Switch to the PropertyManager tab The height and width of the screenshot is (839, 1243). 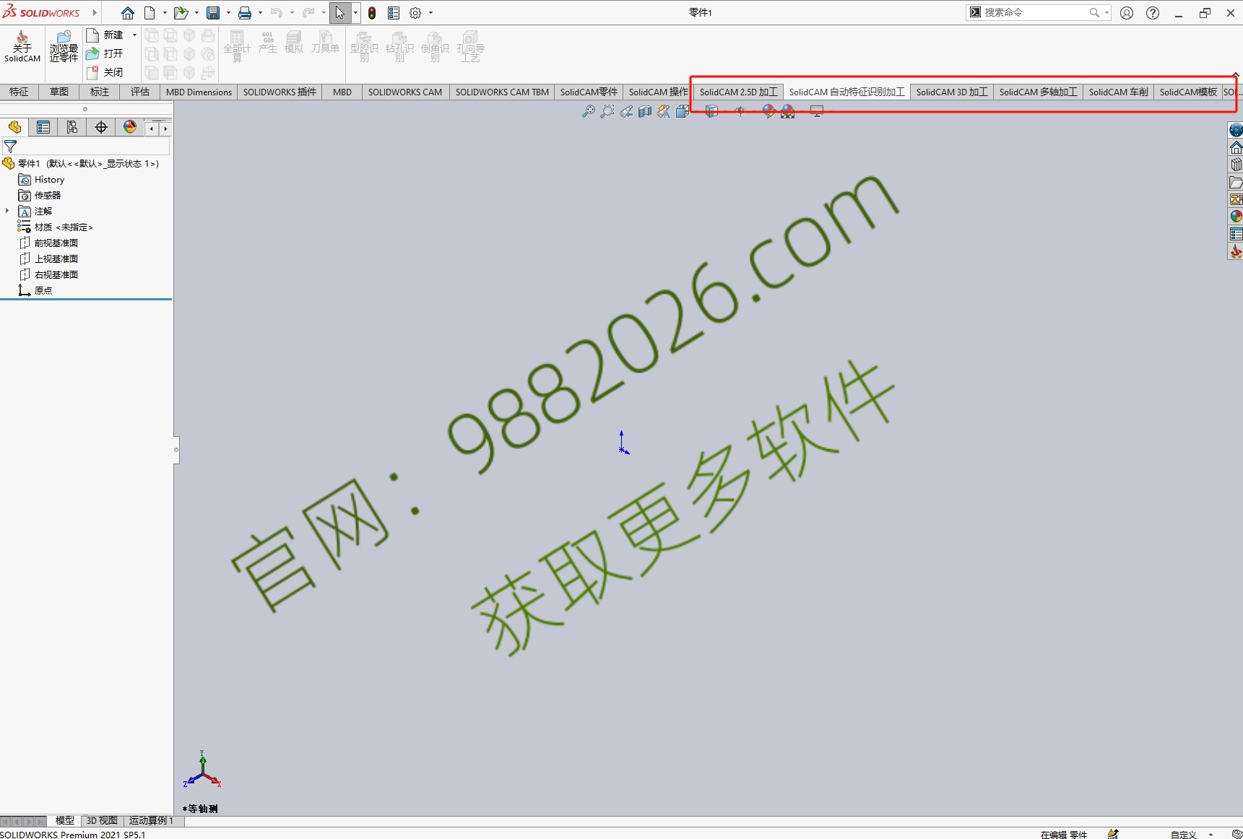tap(43, 128)
